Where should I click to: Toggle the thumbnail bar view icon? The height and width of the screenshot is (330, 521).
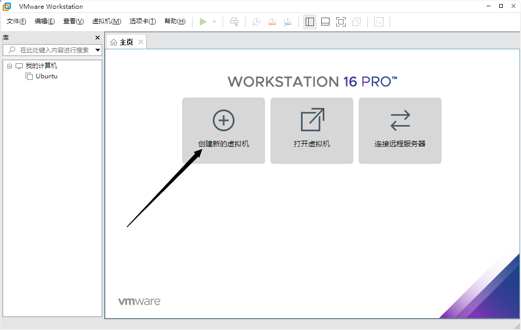tap(325, 22)
